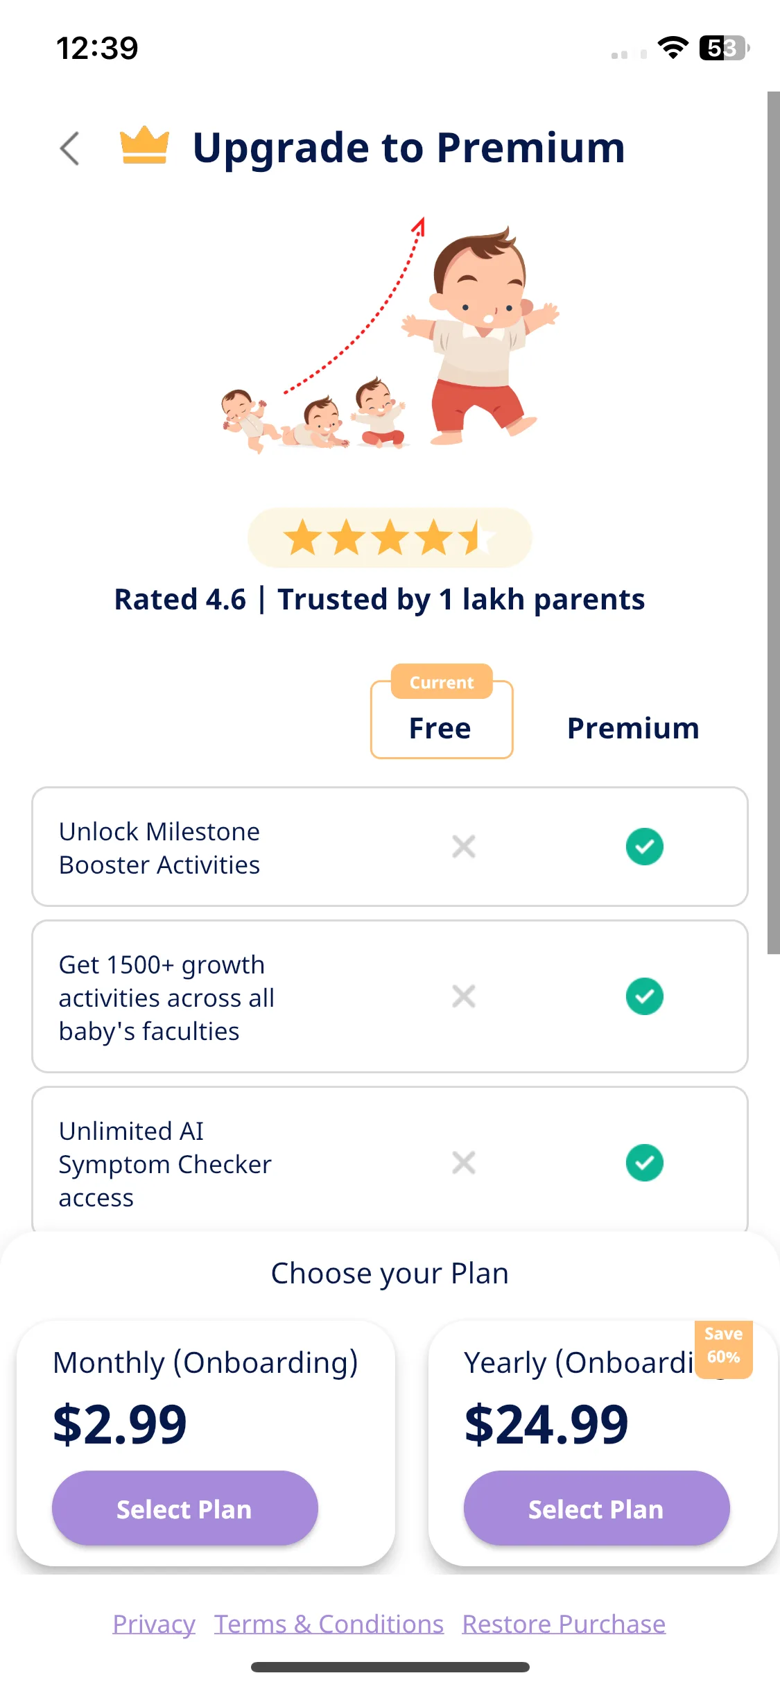The width and height of the screenshot is (780, 1689).
Task: Tap the Restore Purchase link
Action: click(564, 1624)
